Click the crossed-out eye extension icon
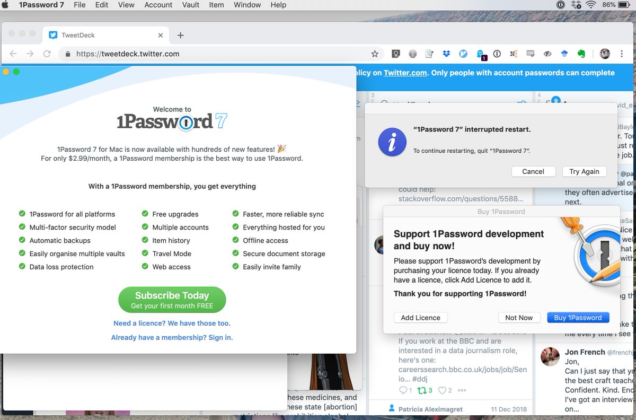Viewport: 636px width, 420px height. click(x=547, y=54)
